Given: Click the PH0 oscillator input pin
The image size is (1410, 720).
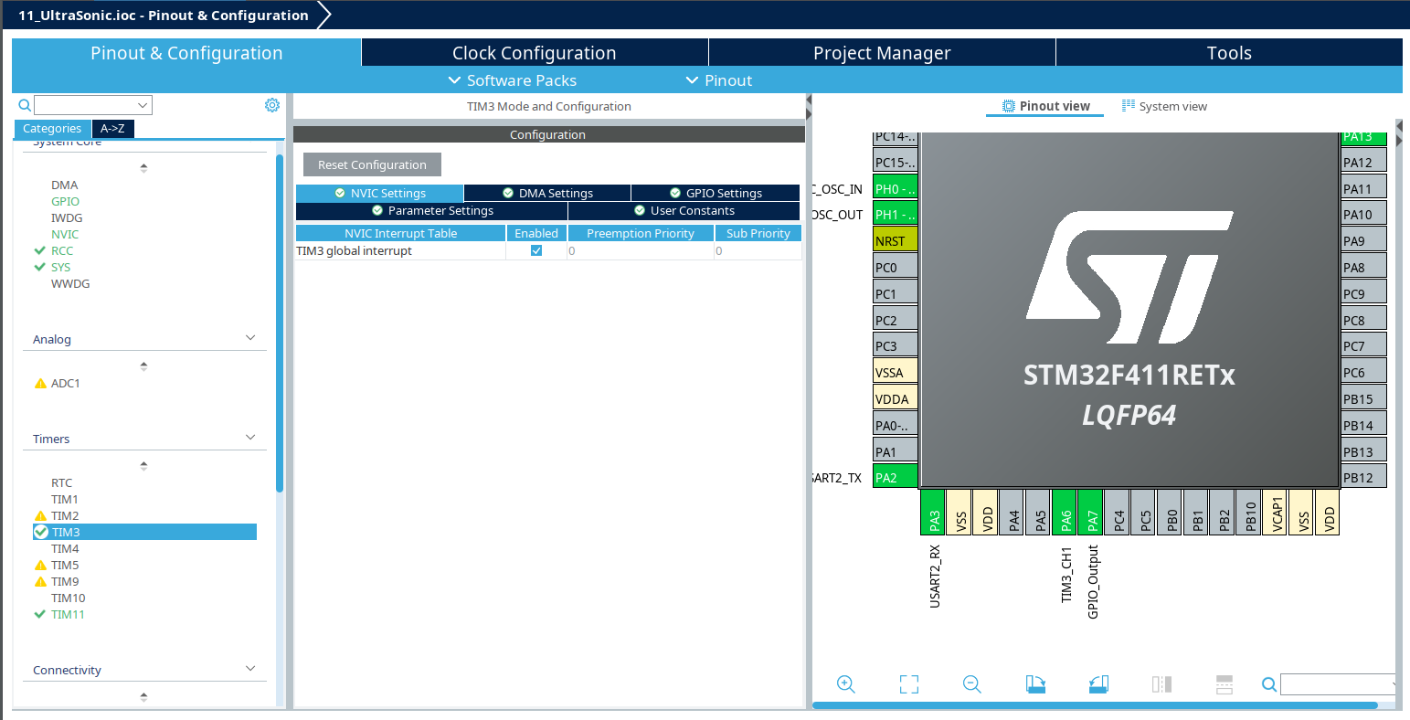Looking at the screenshot, I should click(x=896, y=188).
